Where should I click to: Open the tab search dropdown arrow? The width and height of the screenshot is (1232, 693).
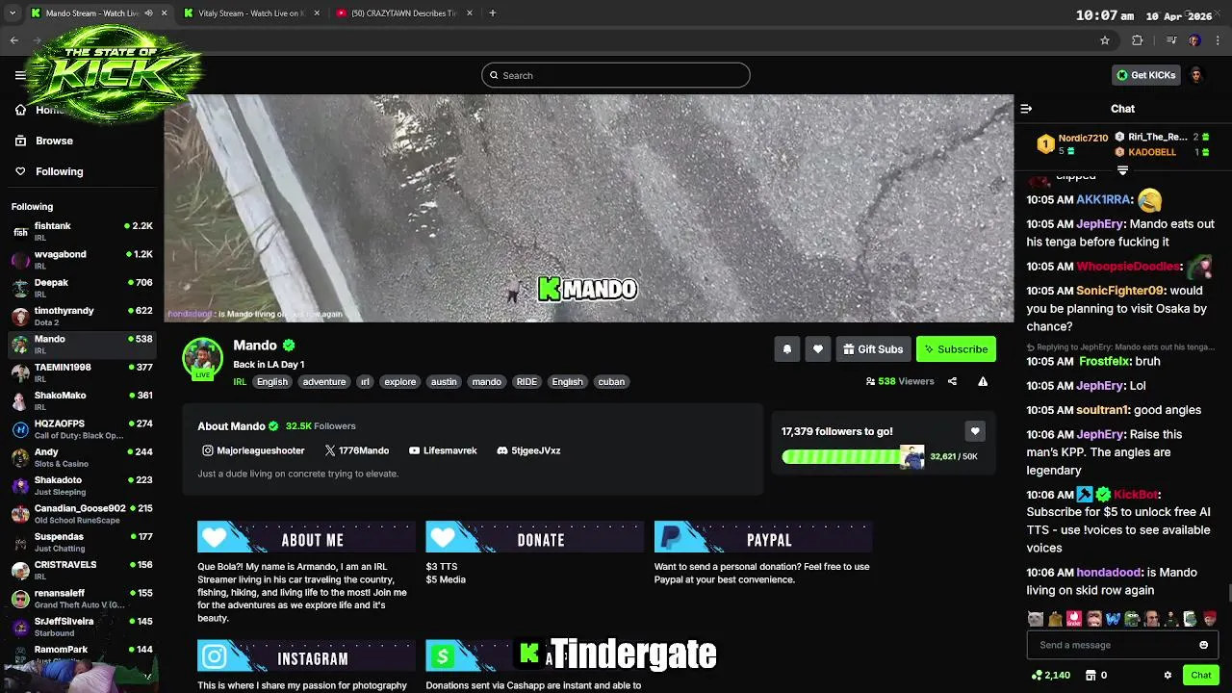click(12, 13)
